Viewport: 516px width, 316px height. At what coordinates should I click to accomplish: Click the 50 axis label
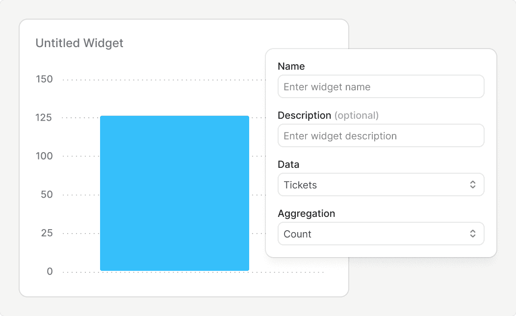[47, 194]
